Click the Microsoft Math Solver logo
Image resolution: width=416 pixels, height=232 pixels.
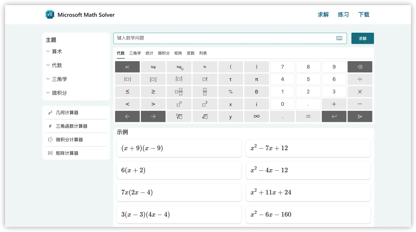pyautogui.click(x=50, y=15)
